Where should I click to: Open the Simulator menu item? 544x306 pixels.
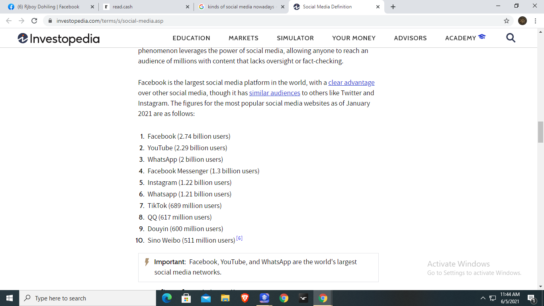click(x=295, y=38)
